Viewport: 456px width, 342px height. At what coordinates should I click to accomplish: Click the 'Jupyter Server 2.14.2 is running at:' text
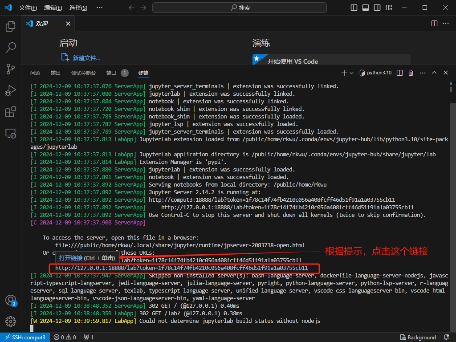(205, 192)
